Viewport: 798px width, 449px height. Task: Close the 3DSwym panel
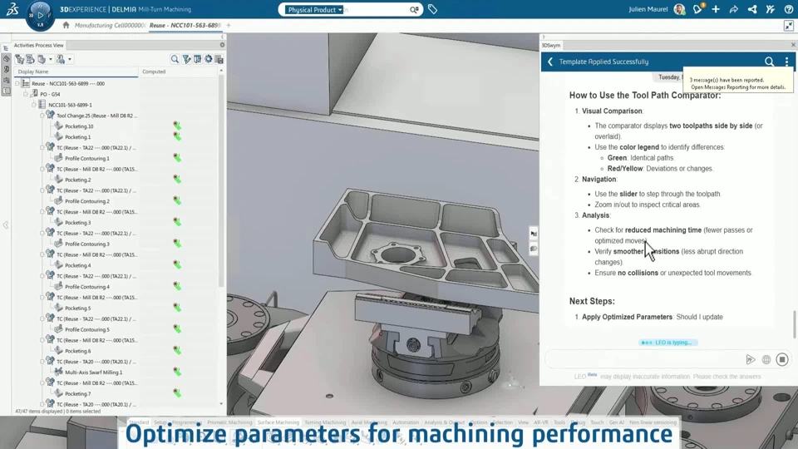(793, 45)
